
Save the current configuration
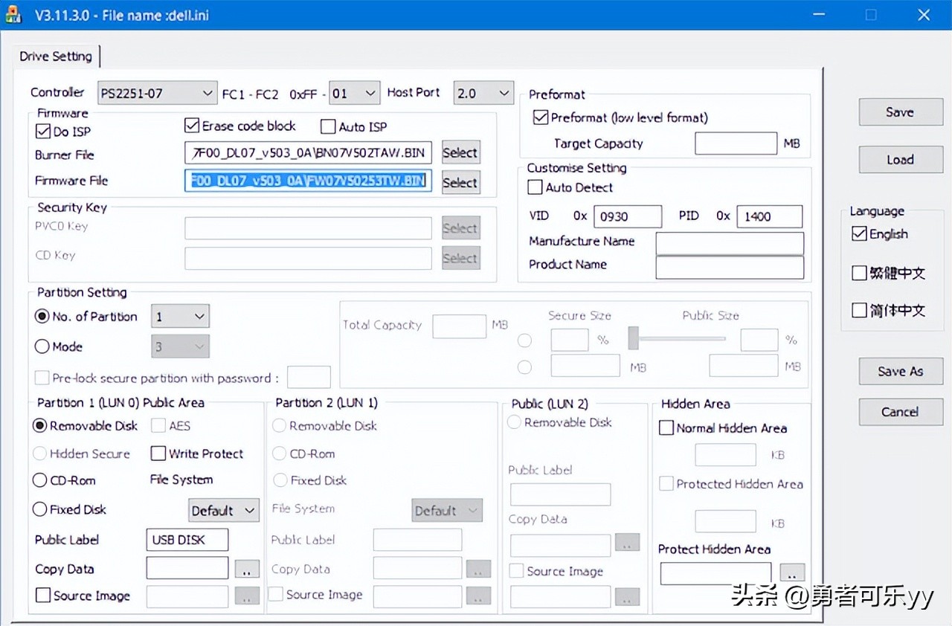point(900,112)
